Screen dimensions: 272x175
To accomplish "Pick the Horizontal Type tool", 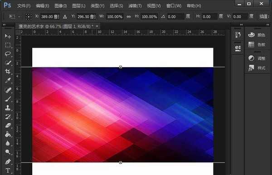I will pyautogui.click(x=8, y=170).
